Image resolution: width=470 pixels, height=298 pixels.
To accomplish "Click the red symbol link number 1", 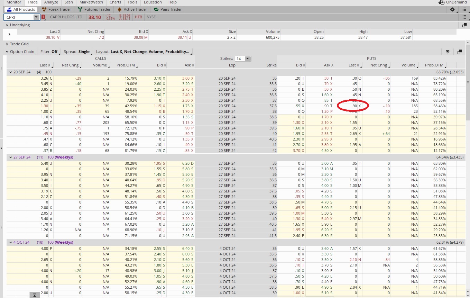I will (43, 17).
